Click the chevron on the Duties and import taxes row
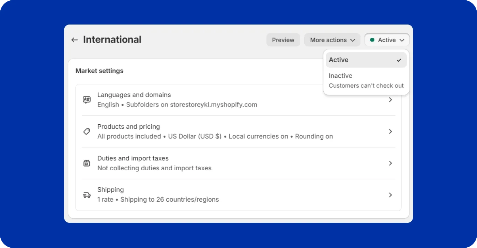 click(x=390, y=163)
